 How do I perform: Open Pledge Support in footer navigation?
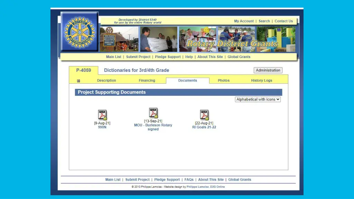coord(167,180)
